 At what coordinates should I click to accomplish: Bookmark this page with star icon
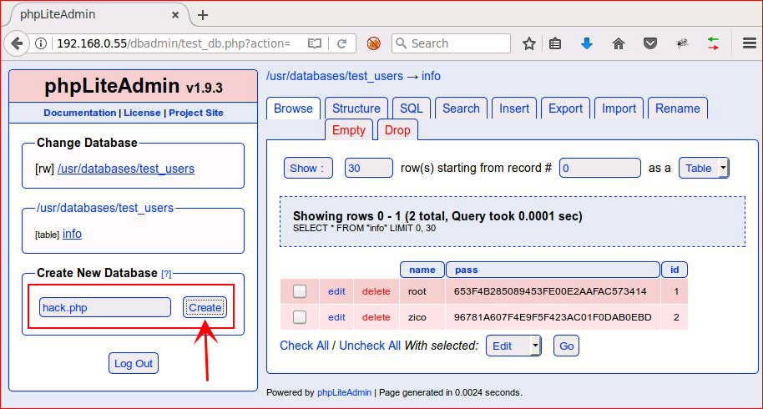pyautogui.click(x=529, y=43)
